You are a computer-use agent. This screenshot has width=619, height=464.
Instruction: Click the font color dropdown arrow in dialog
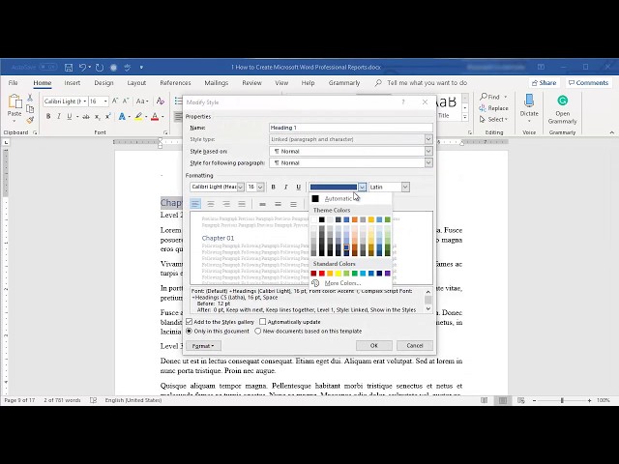coord(363,187)
